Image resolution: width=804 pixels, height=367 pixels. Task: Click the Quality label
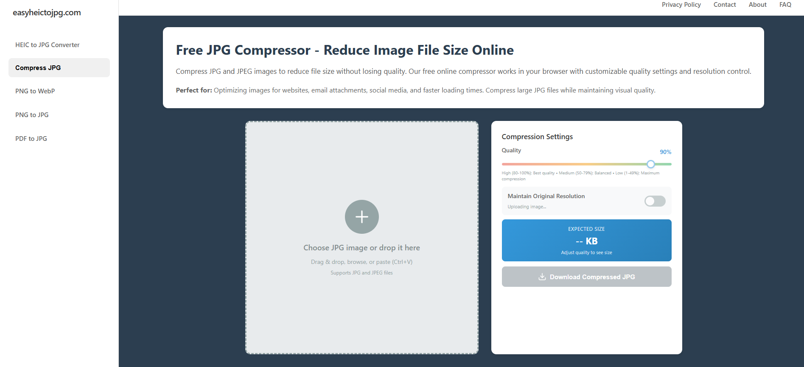tap(511, 150)
